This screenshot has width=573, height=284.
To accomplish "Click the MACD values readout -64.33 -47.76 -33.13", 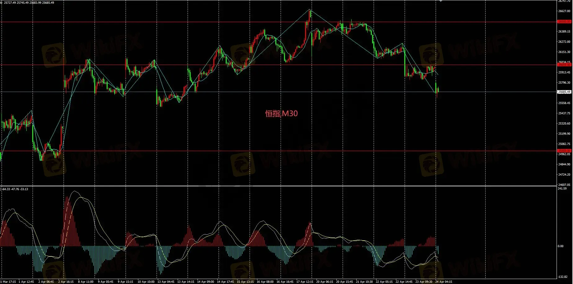I will pos(15,189).
